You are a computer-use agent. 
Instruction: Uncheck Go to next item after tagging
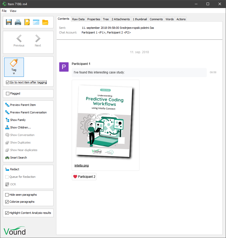click(8, 83)
